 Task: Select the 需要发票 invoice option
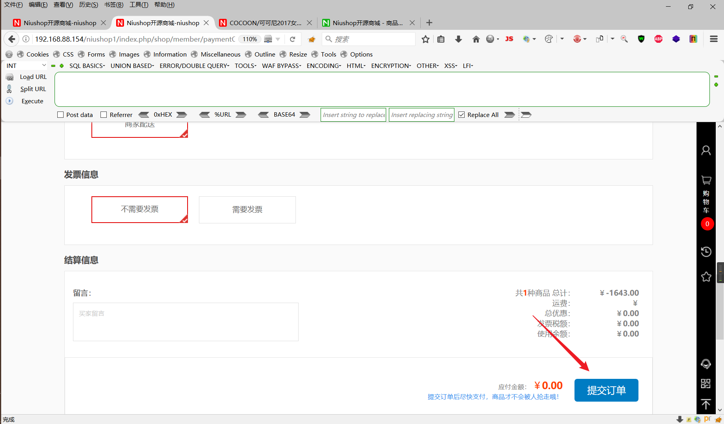click(x=247, y=210)
